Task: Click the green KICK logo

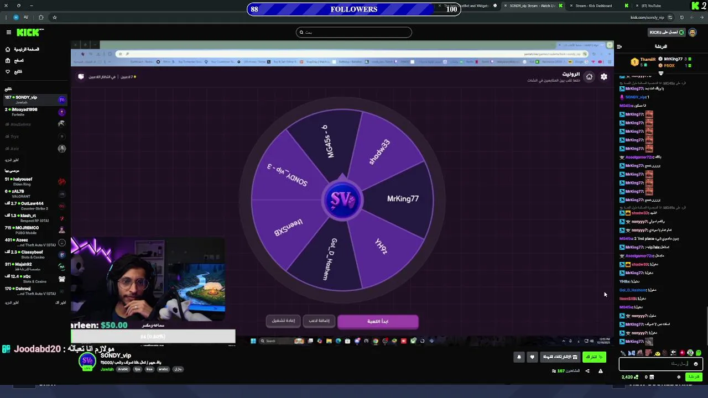Action: pos(27,33)
